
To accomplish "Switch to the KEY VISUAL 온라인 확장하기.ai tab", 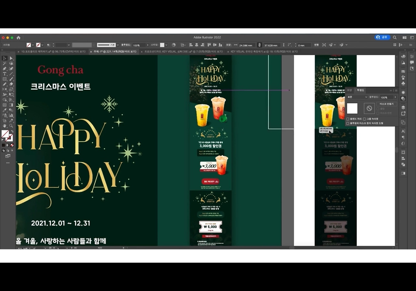I will (263, 51).
